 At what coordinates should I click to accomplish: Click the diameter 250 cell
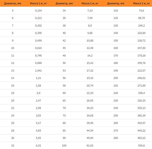click(x=116, y=116)
